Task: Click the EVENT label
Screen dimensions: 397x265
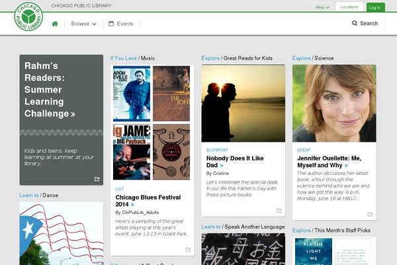Action: [304, 150]
